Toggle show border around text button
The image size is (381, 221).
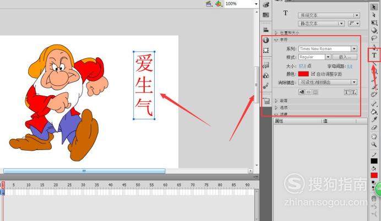(x=315, y=92)
